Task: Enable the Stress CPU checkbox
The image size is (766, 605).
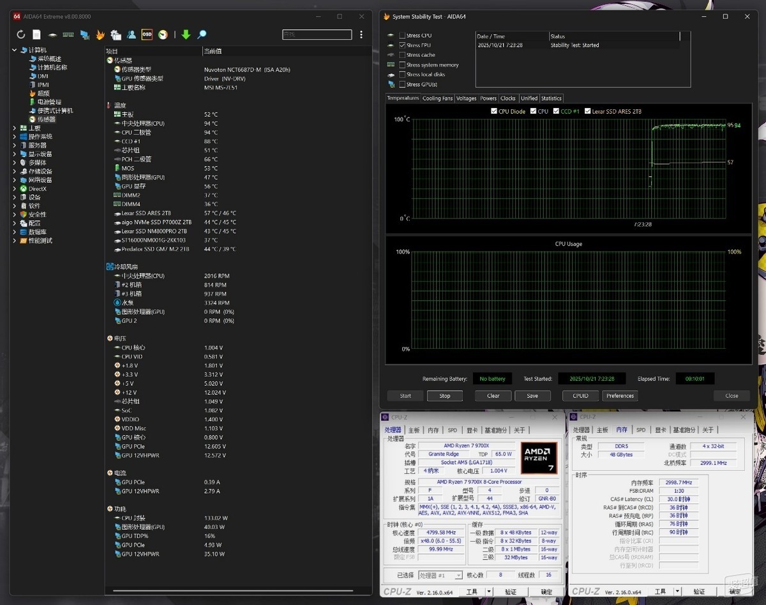Action: coord(402,36)
